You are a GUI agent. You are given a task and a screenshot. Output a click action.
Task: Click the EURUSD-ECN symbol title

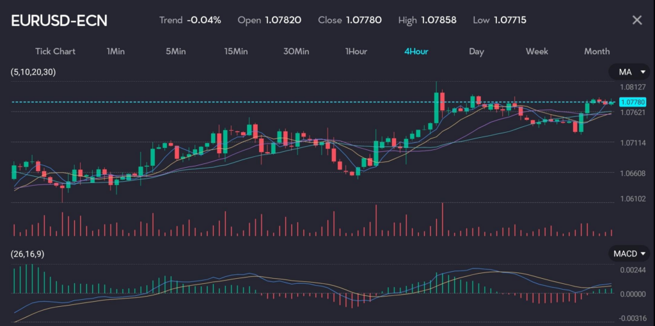[59, 20]
